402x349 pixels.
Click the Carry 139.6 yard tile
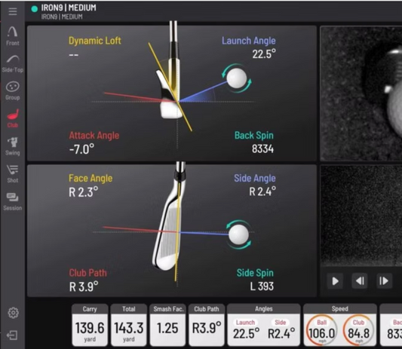pos(90,325)
